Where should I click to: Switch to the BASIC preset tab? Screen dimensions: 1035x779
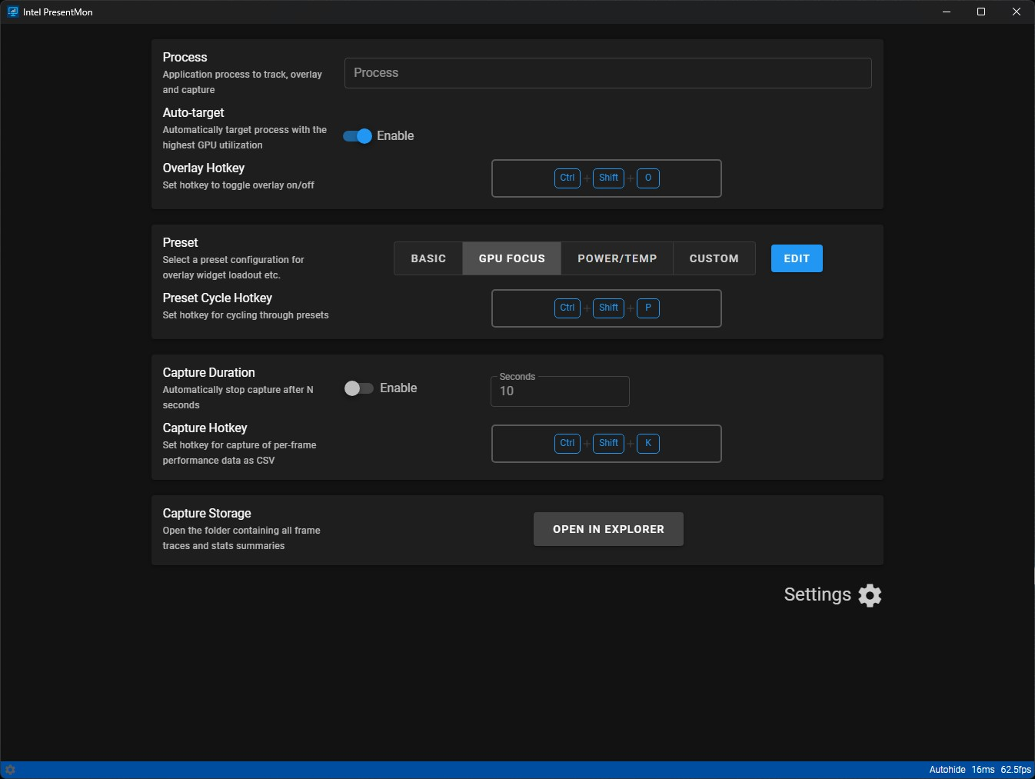[x=428, y=258]
